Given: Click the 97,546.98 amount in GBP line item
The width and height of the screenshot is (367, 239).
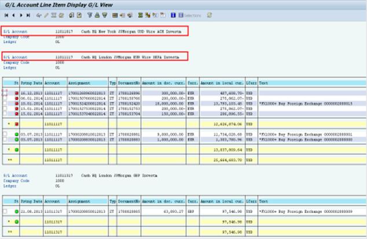Looking at the screenshot, I should click(x=232, y=211).
